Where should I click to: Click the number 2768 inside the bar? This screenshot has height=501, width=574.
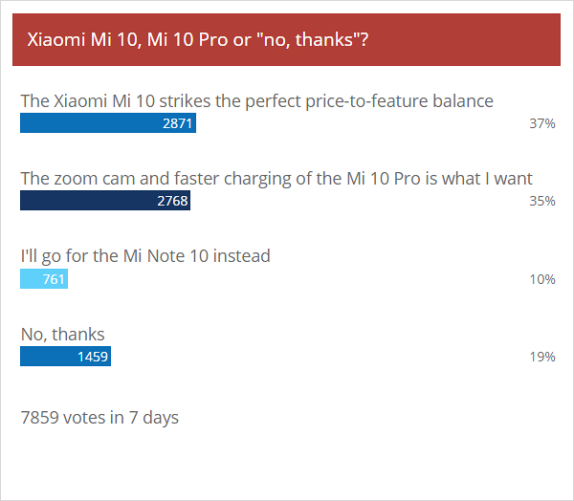pyautogui.click(x=172, y=201)
